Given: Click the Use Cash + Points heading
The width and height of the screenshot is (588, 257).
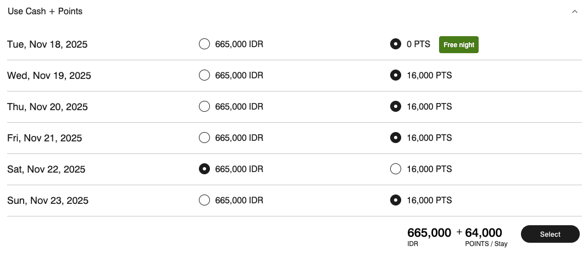Looking at the screenshot, I should (45, 12).
